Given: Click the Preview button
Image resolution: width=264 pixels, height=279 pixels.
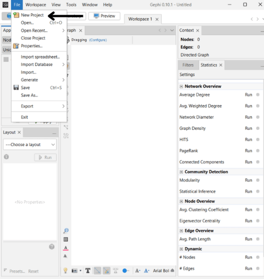Looking at the screenshot, I should coord(104,16).
